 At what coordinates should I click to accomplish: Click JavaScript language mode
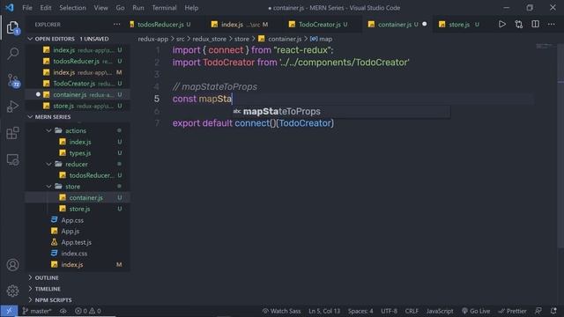tap(440, 311)
